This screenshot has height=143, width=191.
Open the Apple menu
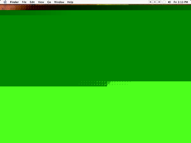[x=5, y=2]
